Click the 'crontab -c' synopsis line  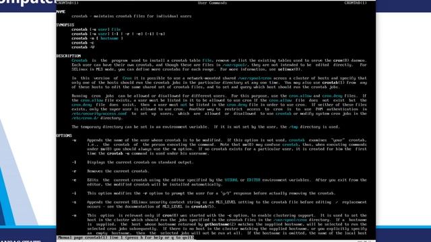pos(83,43)
